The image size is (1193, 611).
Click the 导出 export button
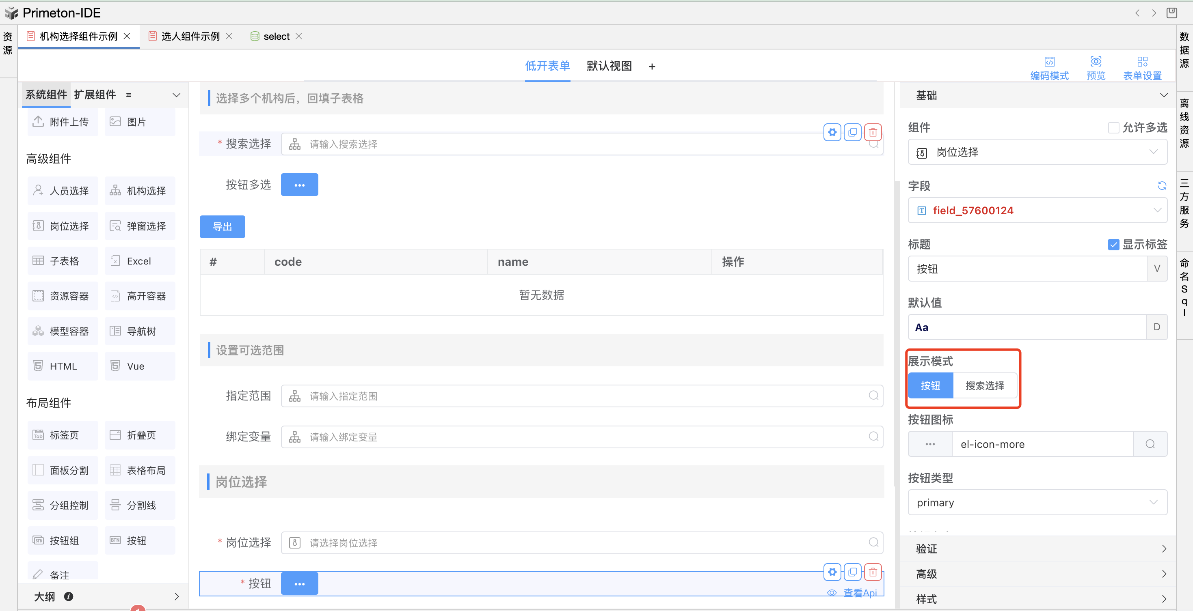tap(222, 227)
